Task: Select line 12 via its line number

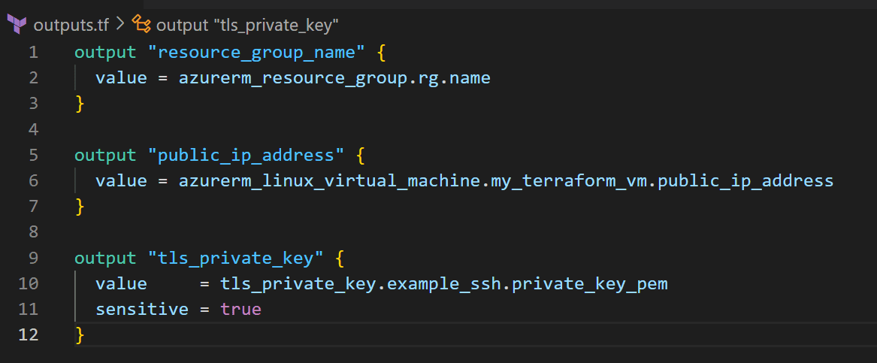Action: (29, 334)
